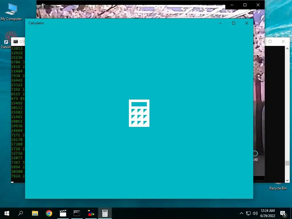This screenshot has width=292, height=219.
Task: Show hidden system tray icons
Action: pos(241,213)
